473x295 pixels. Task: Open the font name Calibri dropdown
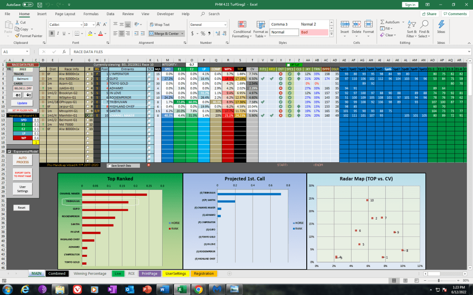click(79, 24)
